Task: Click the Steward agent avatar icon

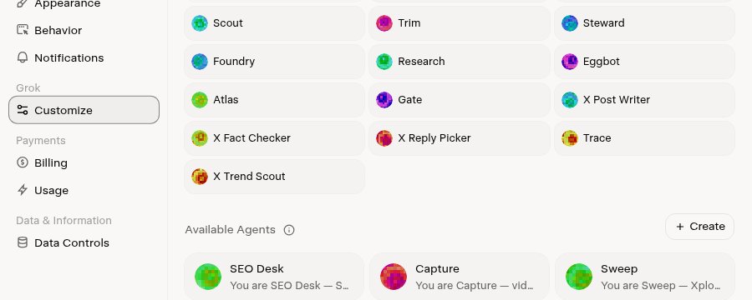Action: coord(570,23)
